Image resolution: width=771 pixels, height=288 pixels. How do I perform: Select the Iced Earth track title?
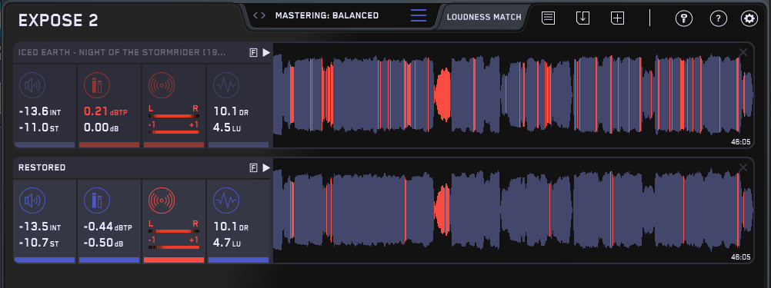pos(122,52)
